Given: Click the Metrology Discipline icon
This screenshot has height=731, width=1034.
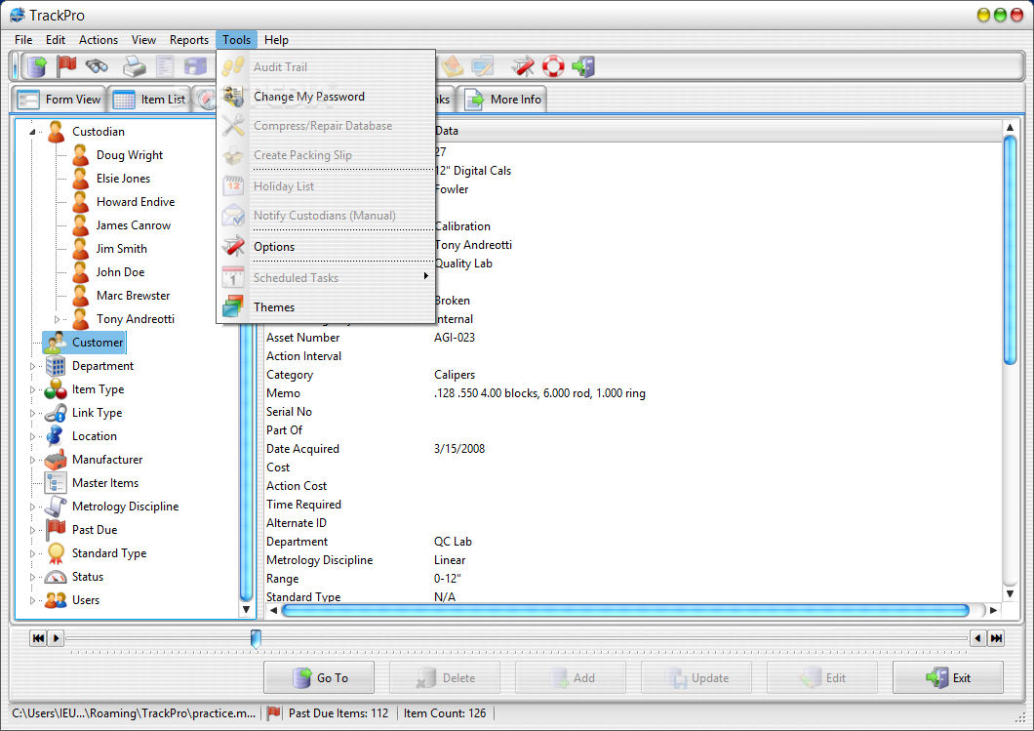Looking at the screenshot, I should point(56,507).
